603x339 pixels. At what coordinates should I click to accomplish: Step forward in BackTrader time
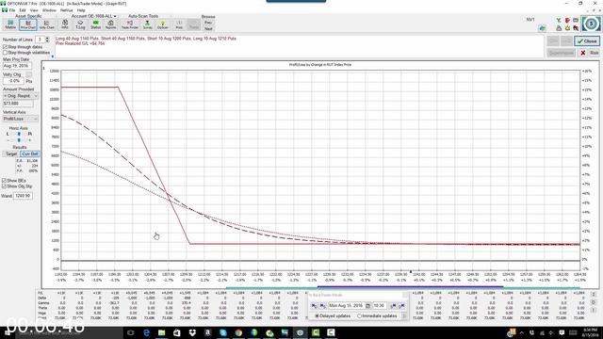click(x=393, y=305)
